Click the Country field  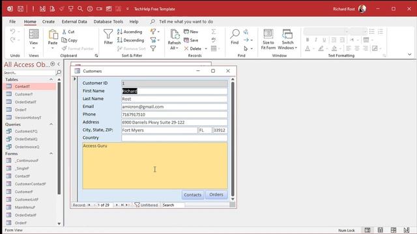click(x=175, y=138)
